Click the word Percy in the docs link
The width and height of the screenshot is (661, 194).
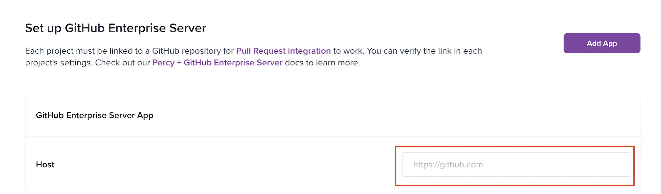point(163,63)
